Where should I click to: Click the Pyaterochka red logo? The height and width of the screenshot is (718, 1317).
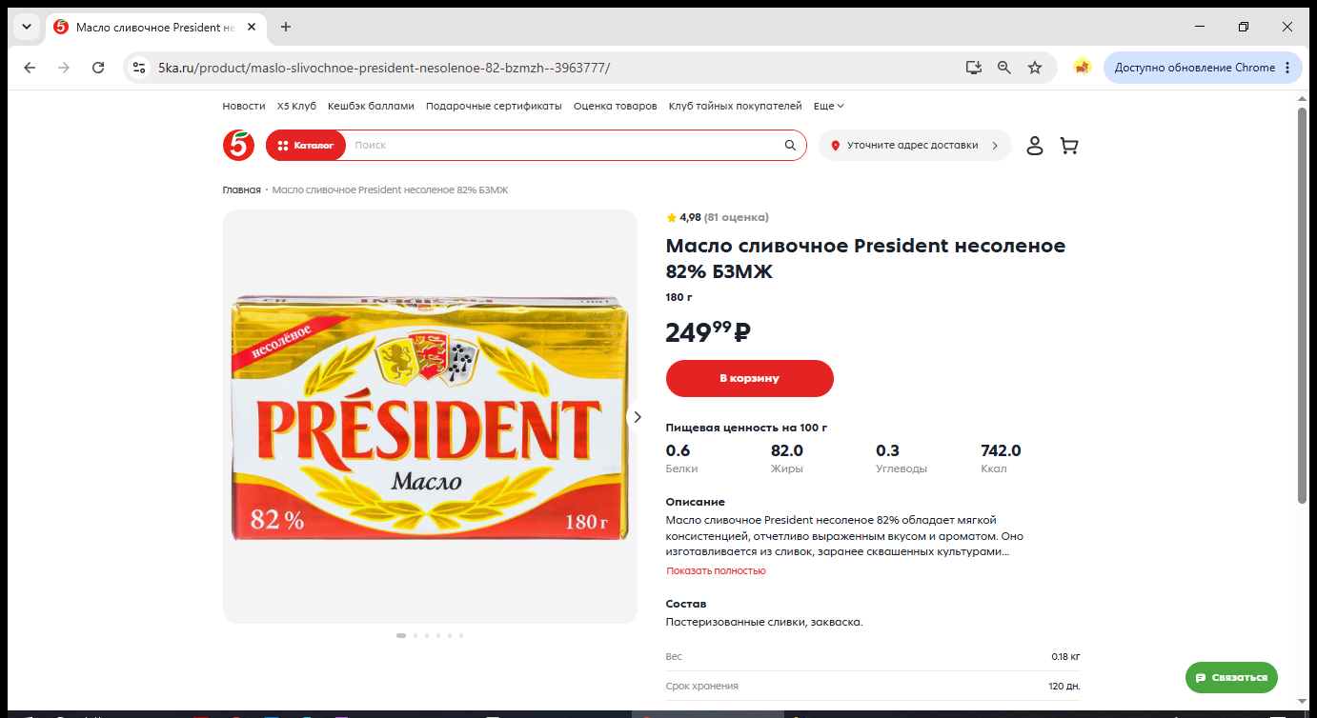click(238, 146)
